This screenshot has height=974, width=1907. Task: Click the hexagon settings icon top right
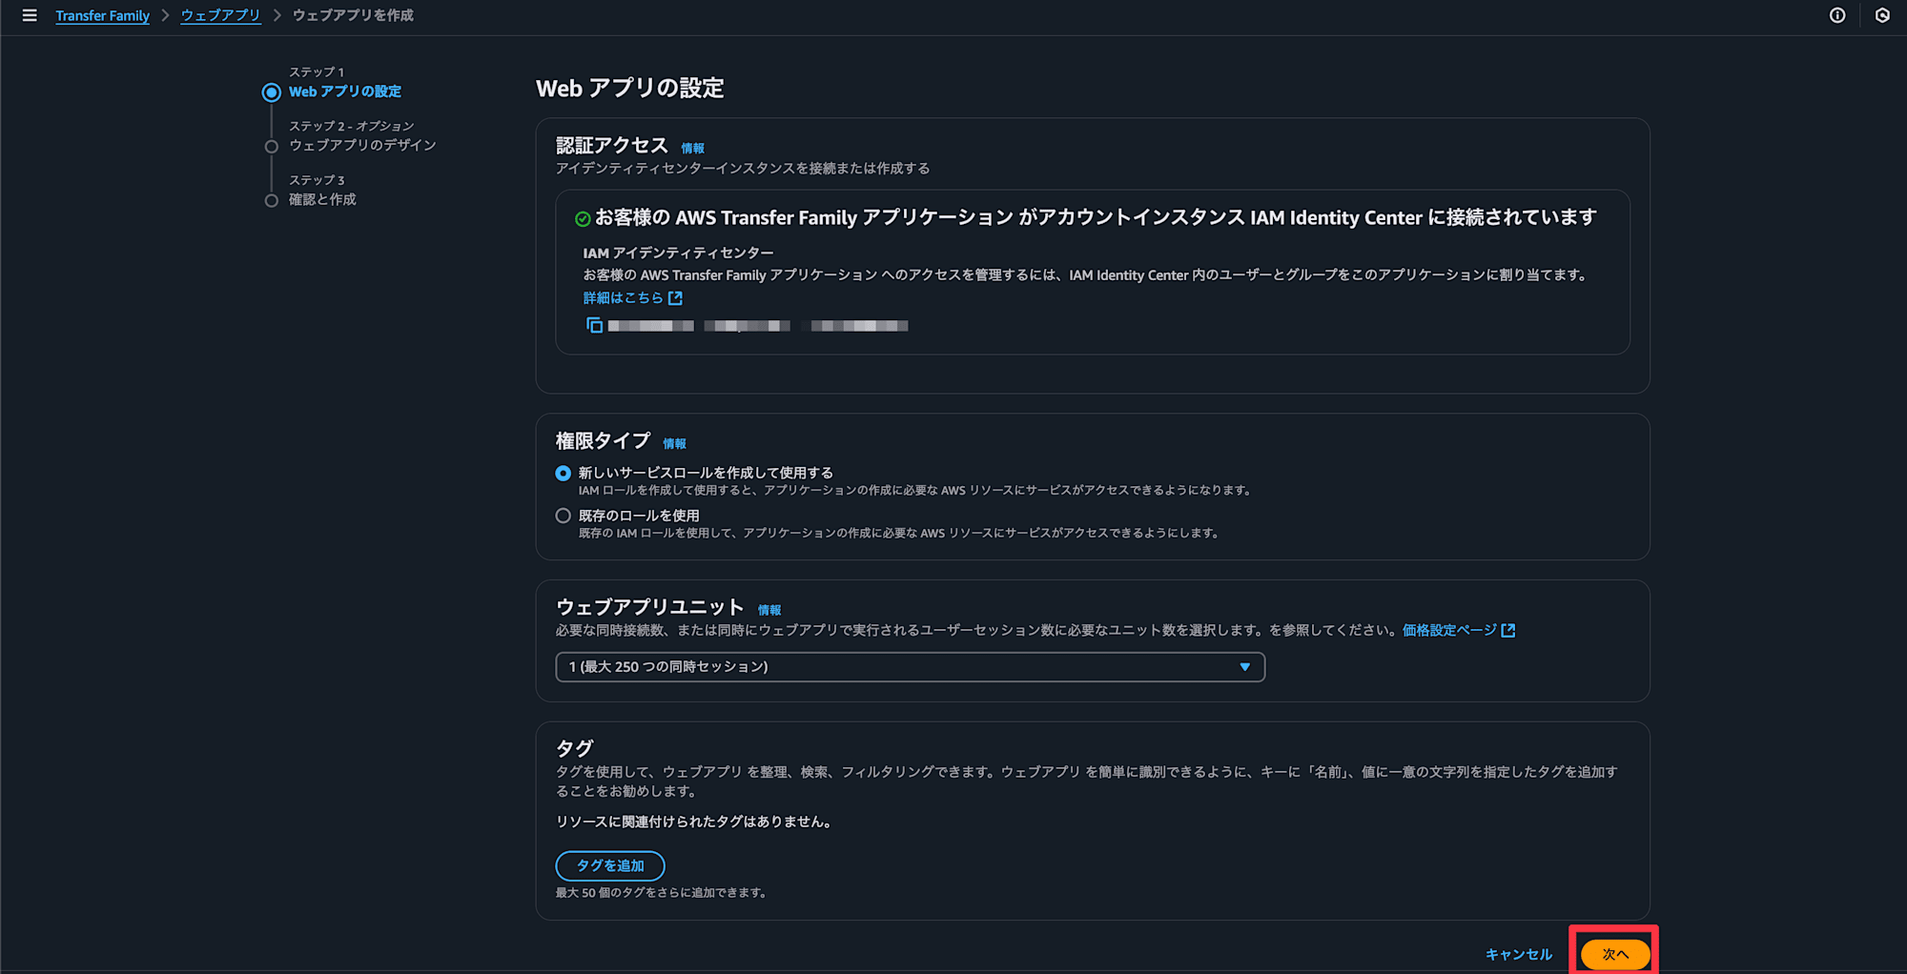(1882, 15)
